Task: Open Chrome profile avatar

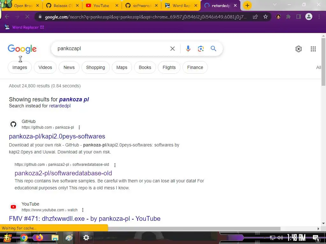Action: click(309, 17)
